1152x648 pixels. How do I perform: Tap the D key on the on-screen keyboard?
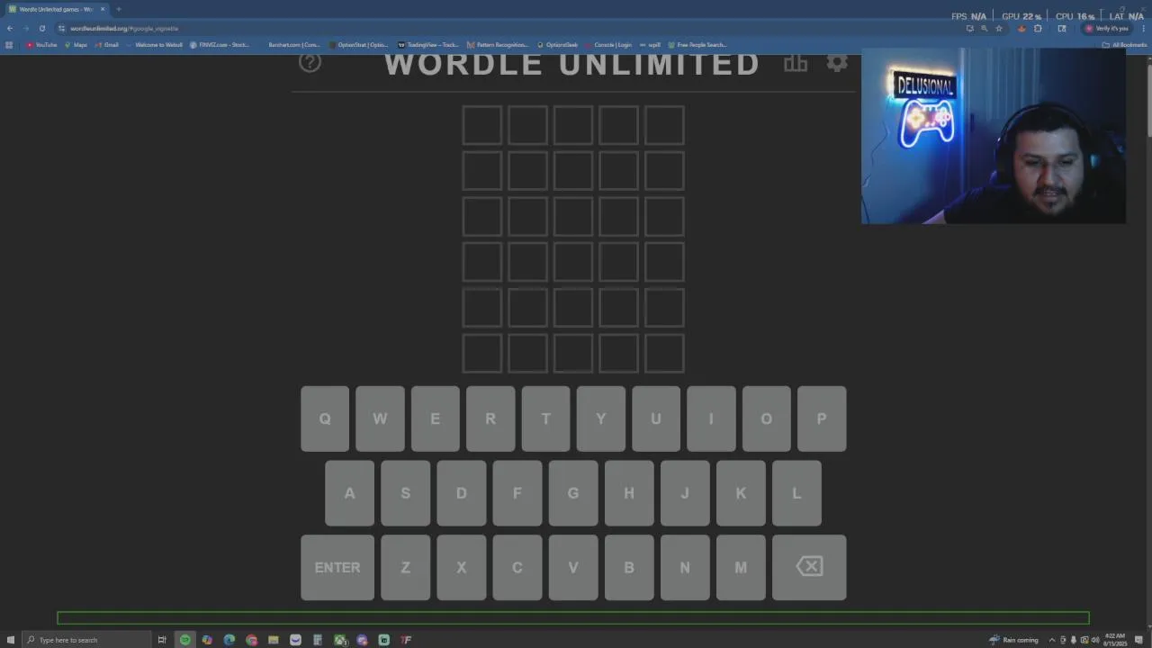461,493
